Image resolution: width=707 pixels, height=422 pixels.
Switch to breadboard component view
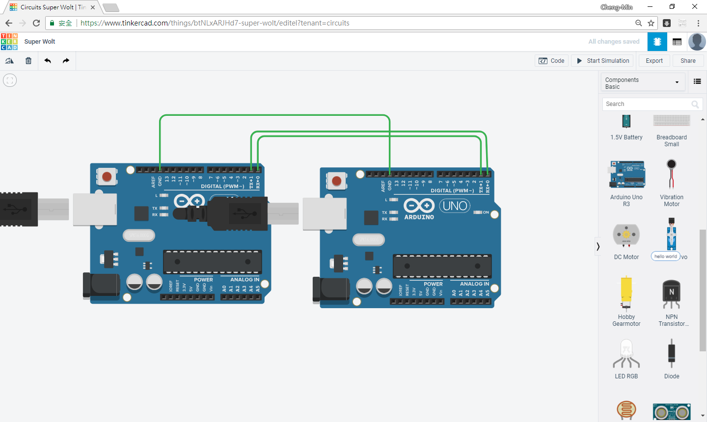657,42
